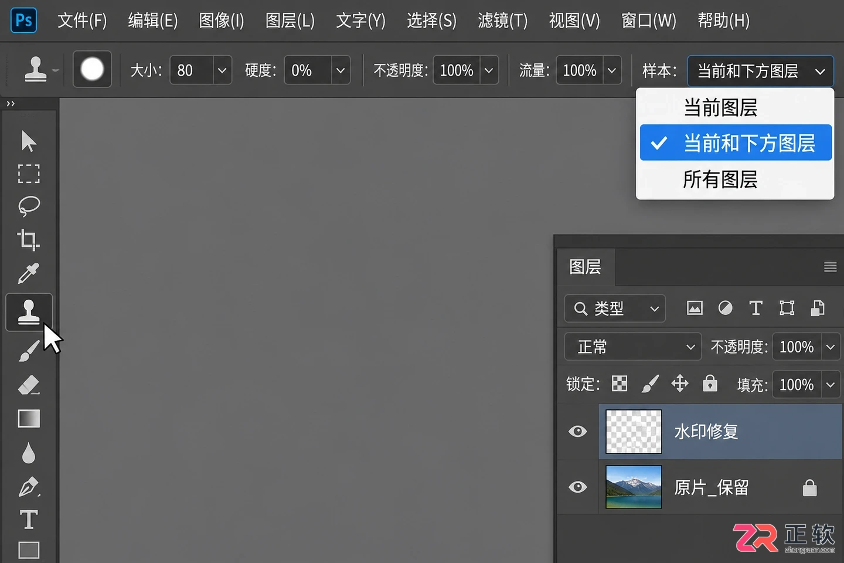The width and height of the screenshot is (844, 563).
Task: Toggle lock all padlock icon
Action: coord(710,383)
